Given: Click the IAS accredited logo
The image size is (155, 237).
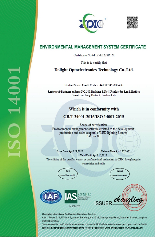Looking at the screenshot, I should 78,197.
